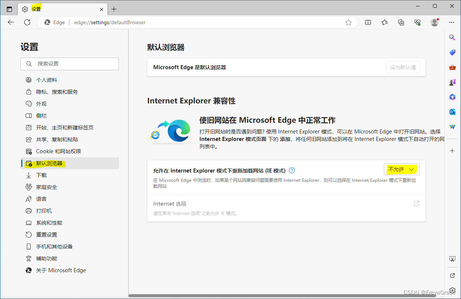
Task: Open the Collections icon
Action: click(x=401, y=22)
